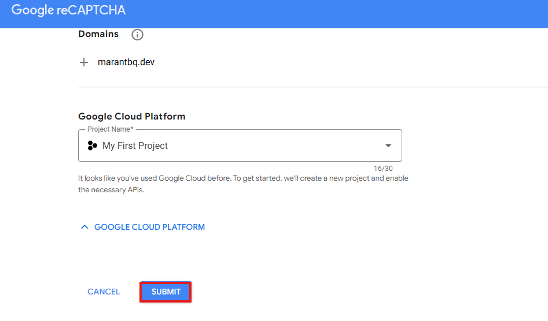The width and height of the screenshot is (548, 321).
Task: Collapse the GOOGLE CLOUD PLATFORM section
Action: [142, 227]
